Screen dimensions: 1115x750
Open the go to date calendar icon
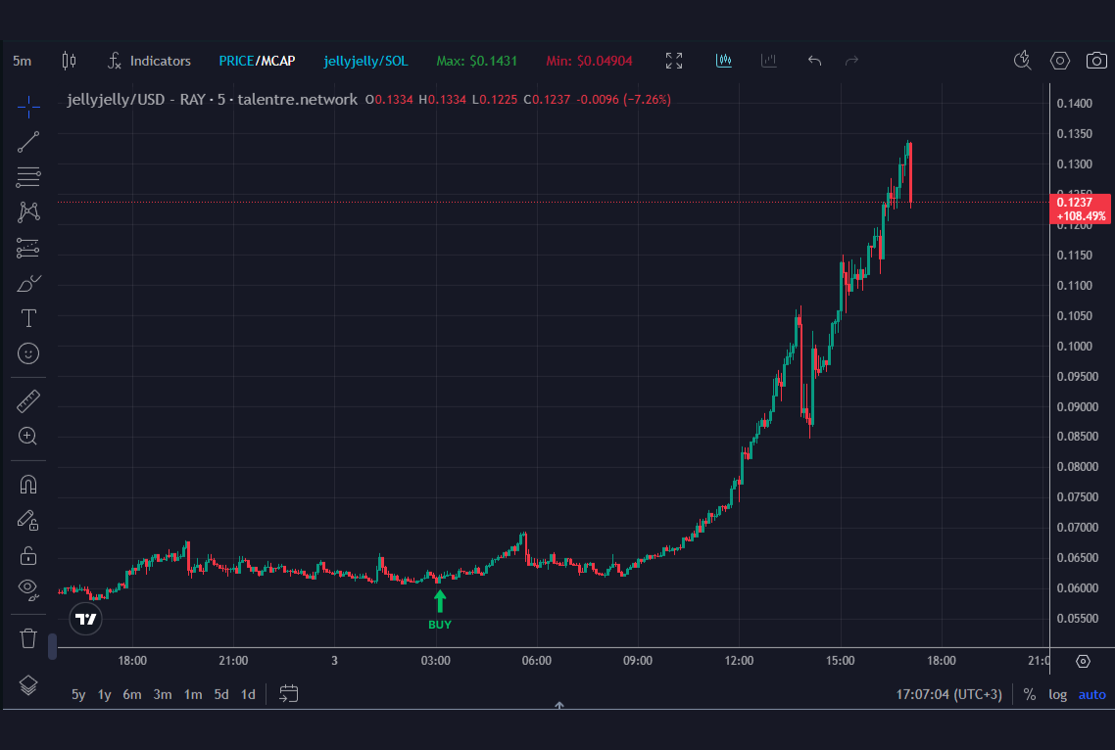(289, 694)
